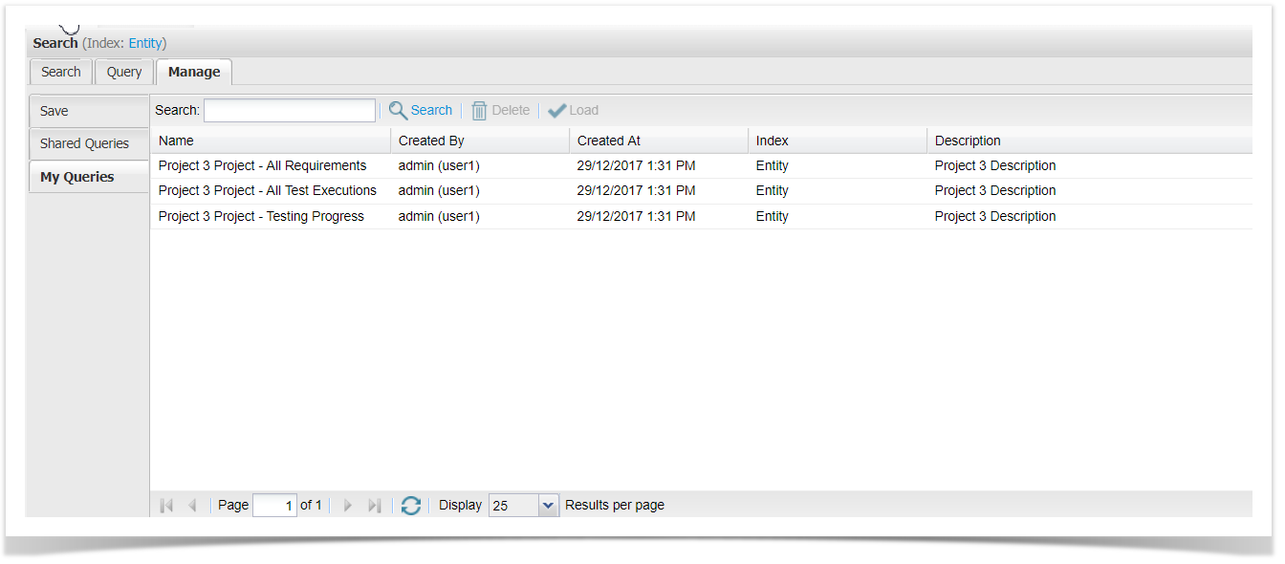Jump to last page icon

(375, 506)
